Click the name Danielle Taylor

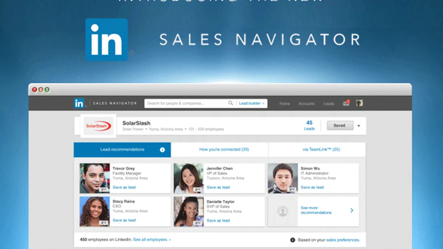coord(220,202)
